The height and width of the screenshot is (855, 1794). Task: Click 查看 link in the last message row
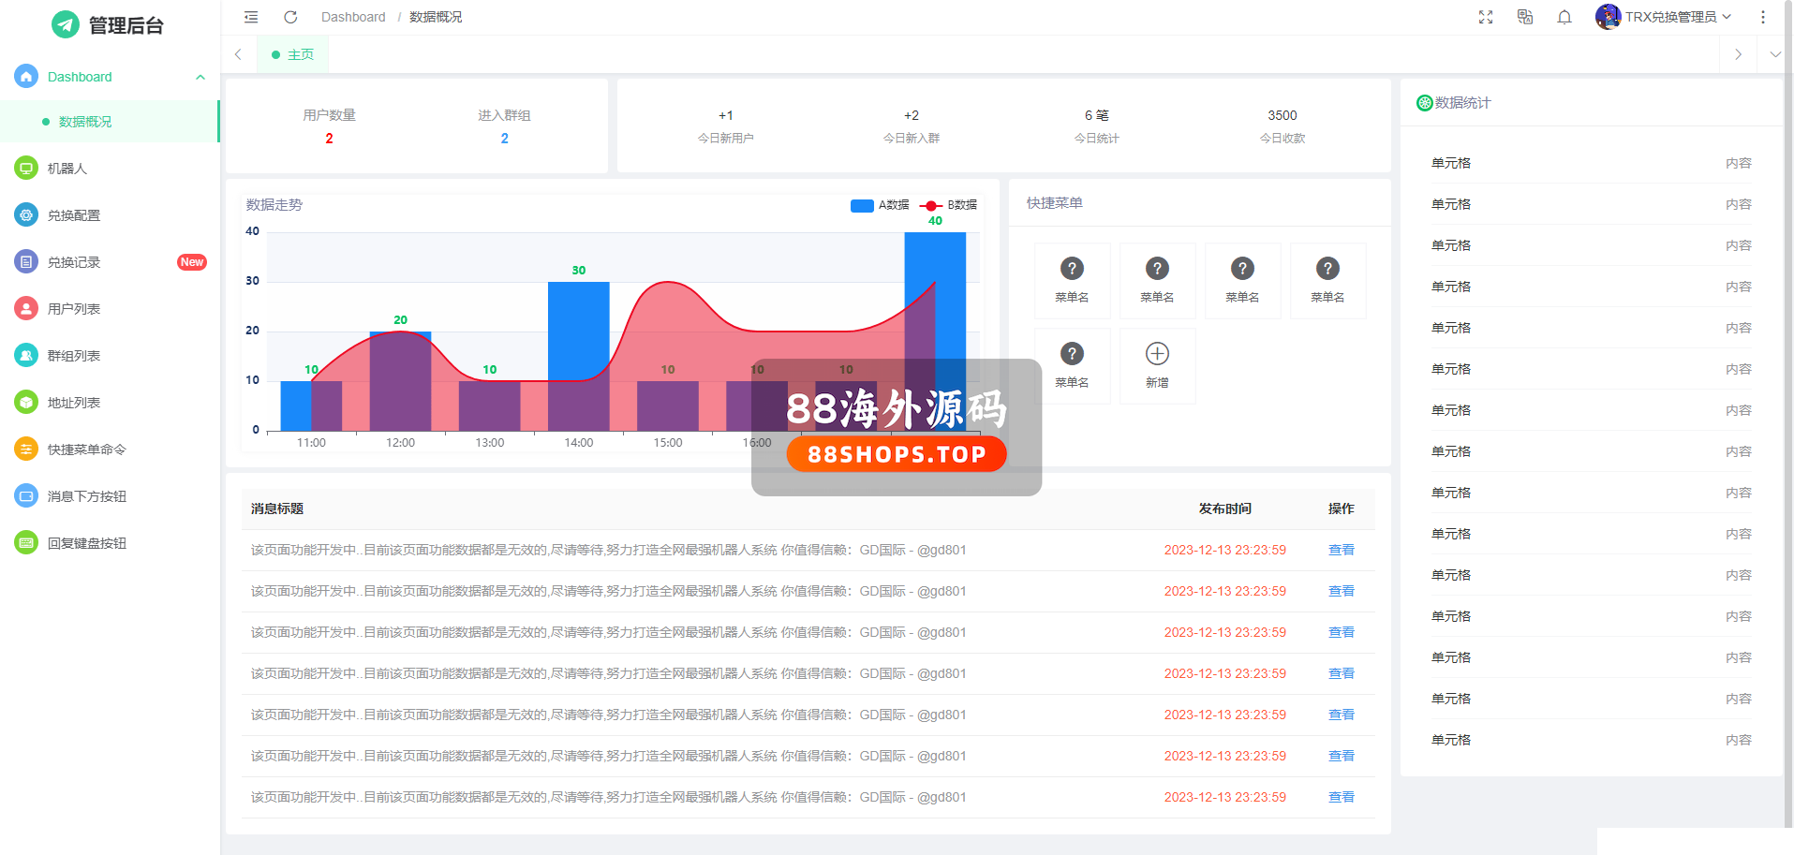pos(1341,797)
